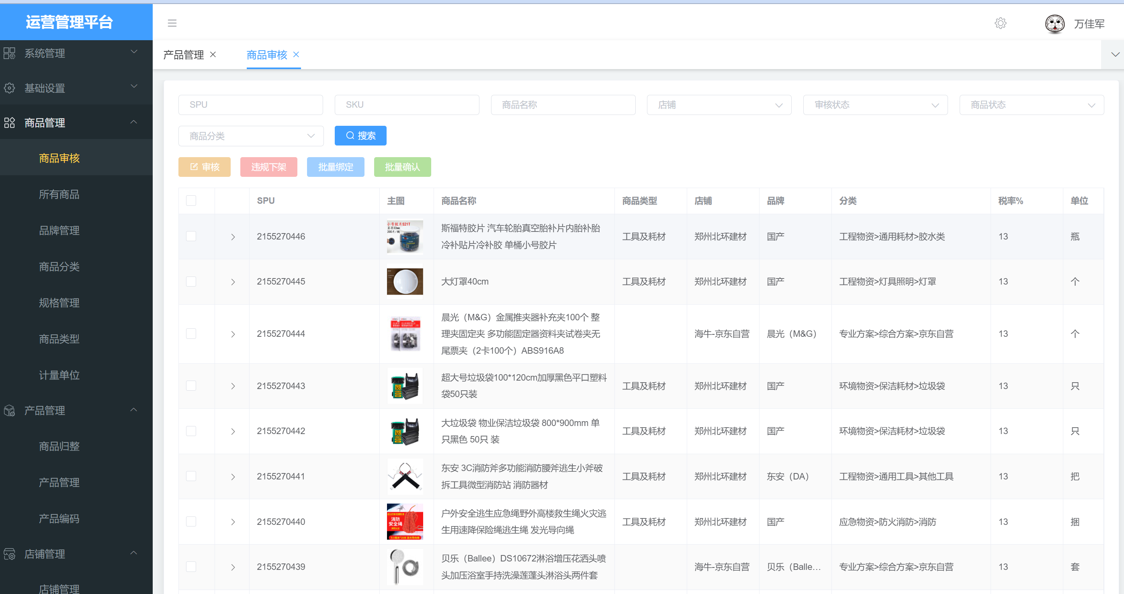Click the user avatar image
This screenshot has width=1124, height=594.
pyautogui.click(x=1054, y=24)
